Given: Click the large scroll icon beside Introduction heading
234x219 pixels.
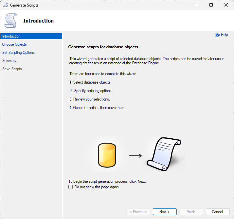Looking at the screenshot, I should tap(11, 21).
